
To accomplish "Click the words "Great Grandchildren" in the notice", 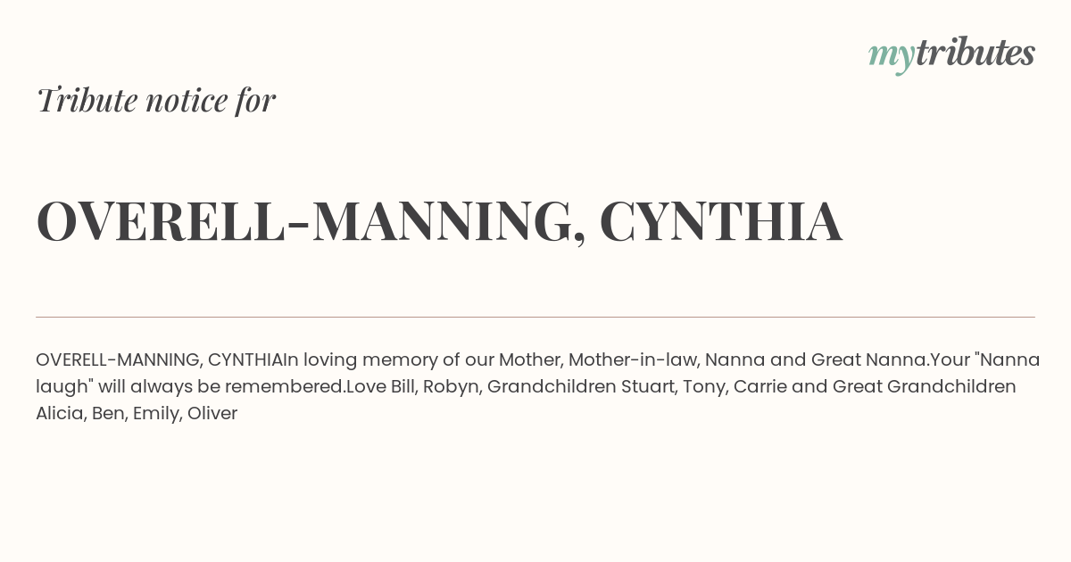I will coord(924,387).
